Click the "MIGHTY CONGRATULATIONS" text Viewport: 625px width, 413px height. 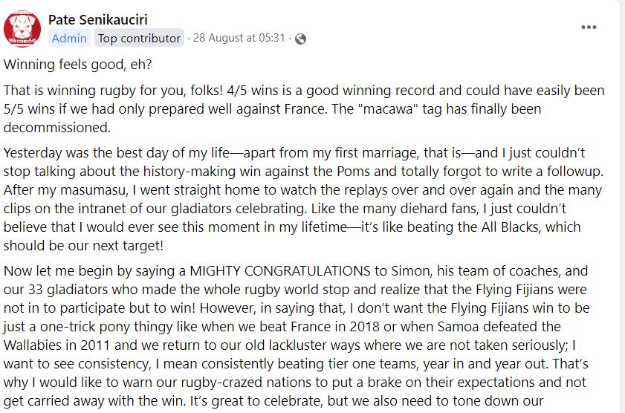tap(280, 271)
